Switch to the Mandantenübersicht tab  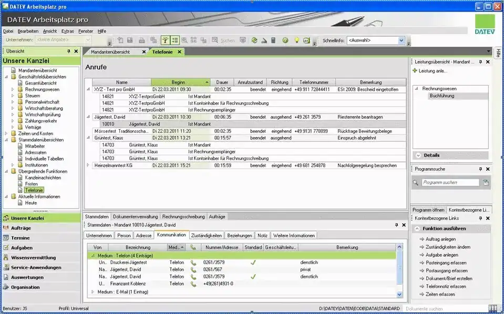point(110,52)
